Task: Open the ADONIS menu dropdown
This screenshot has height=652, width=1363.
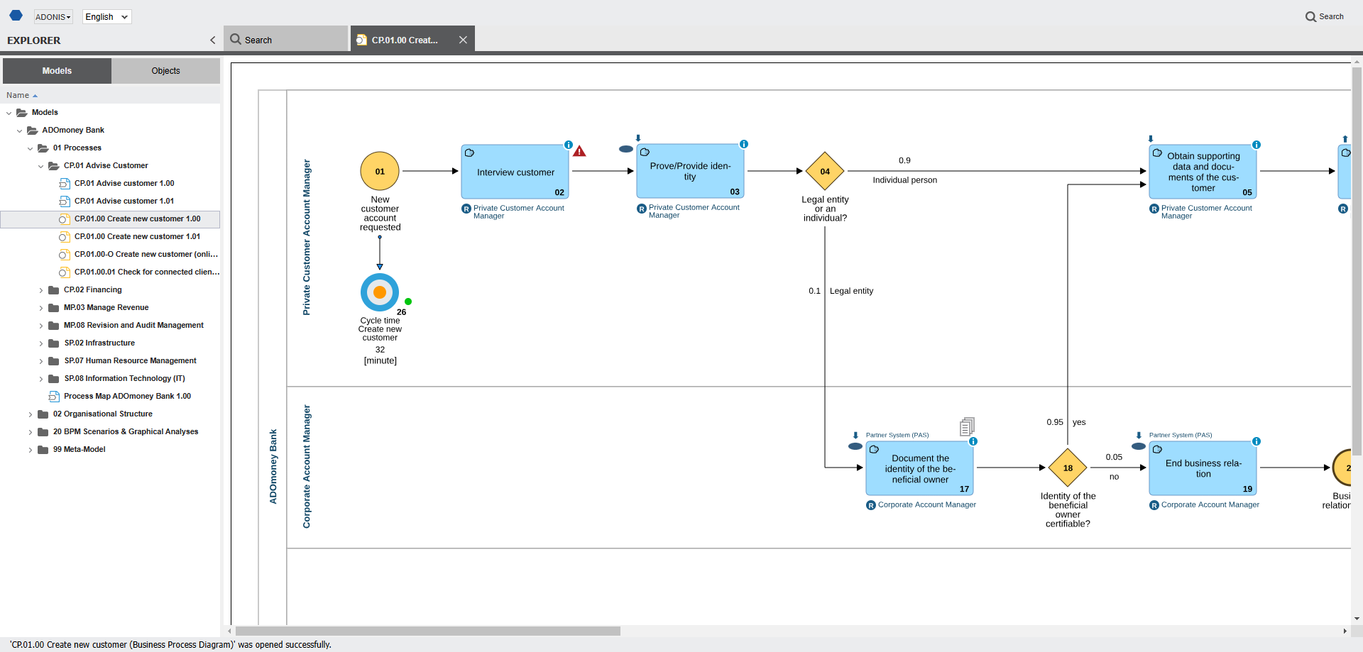Action: [x=53, y=17]
